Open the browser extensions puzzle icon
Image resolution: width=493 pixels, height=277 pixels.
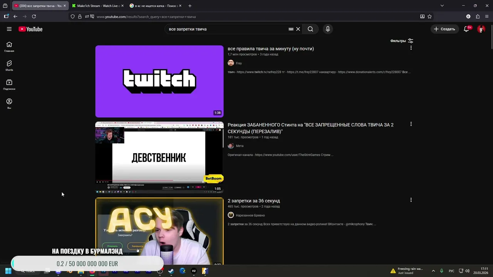[478, 17]
